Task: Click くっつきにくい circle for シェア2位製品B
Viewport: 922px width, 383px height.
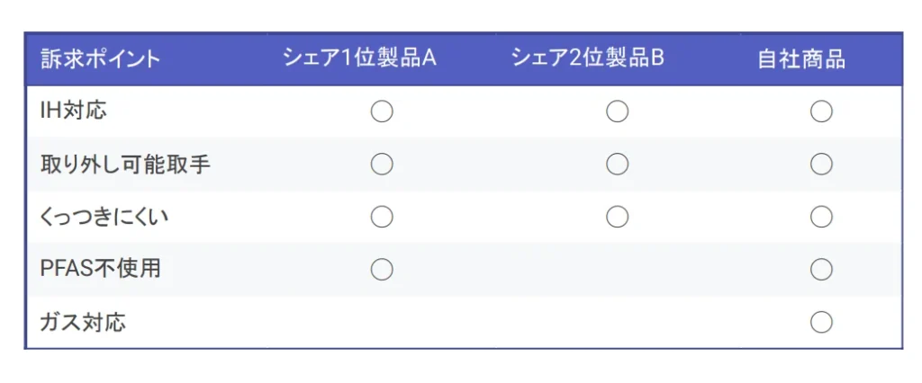Action: click(617, 217)
